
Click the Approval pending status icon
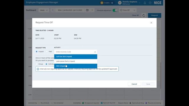tap(130, 103)
